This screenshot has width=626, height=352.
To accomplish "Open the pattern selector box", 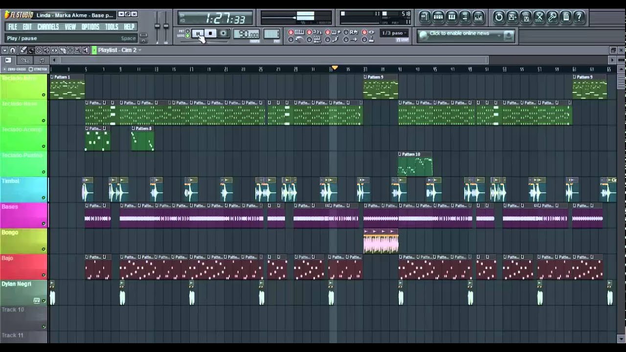I will 271,34.
